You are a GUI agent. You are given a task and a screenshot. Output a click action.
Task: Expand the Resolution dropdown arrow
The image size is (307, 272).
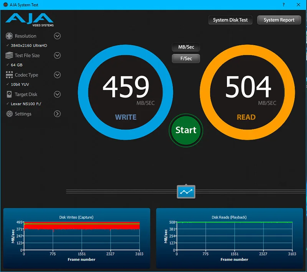(57, 36)
